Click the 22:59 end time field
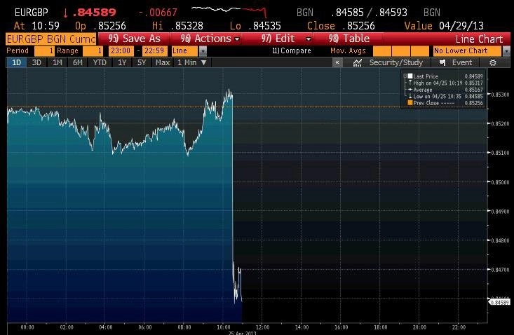The height and width of the screenshot is (335, 514). 154,51
